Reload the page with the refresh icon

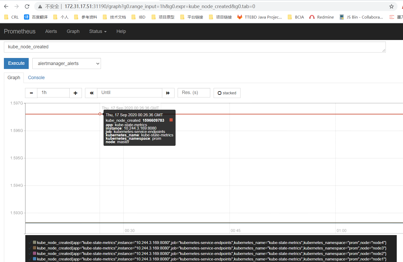pos(27,6)
